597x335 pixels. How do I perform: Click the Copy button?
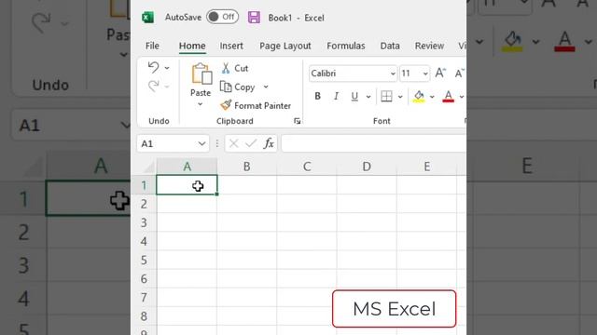click(x=238, y=87)
